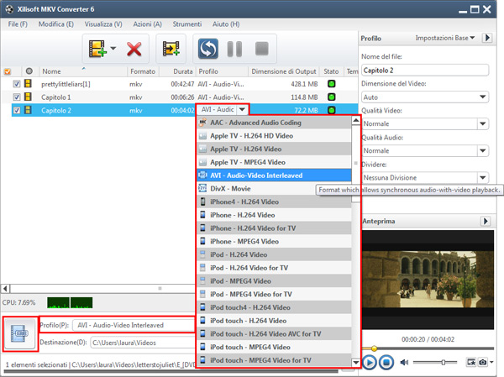Click the pause conversion icon
This screenshot has height=377, width=504.
point(235,49)
